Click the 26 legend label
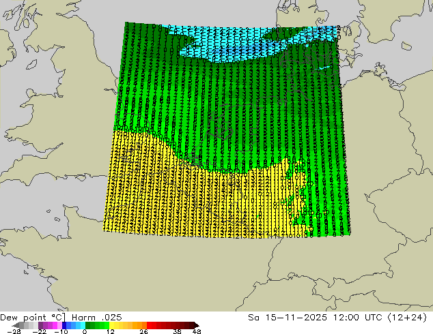This screenshot has height=334, width=433. [x=143, y=331]
